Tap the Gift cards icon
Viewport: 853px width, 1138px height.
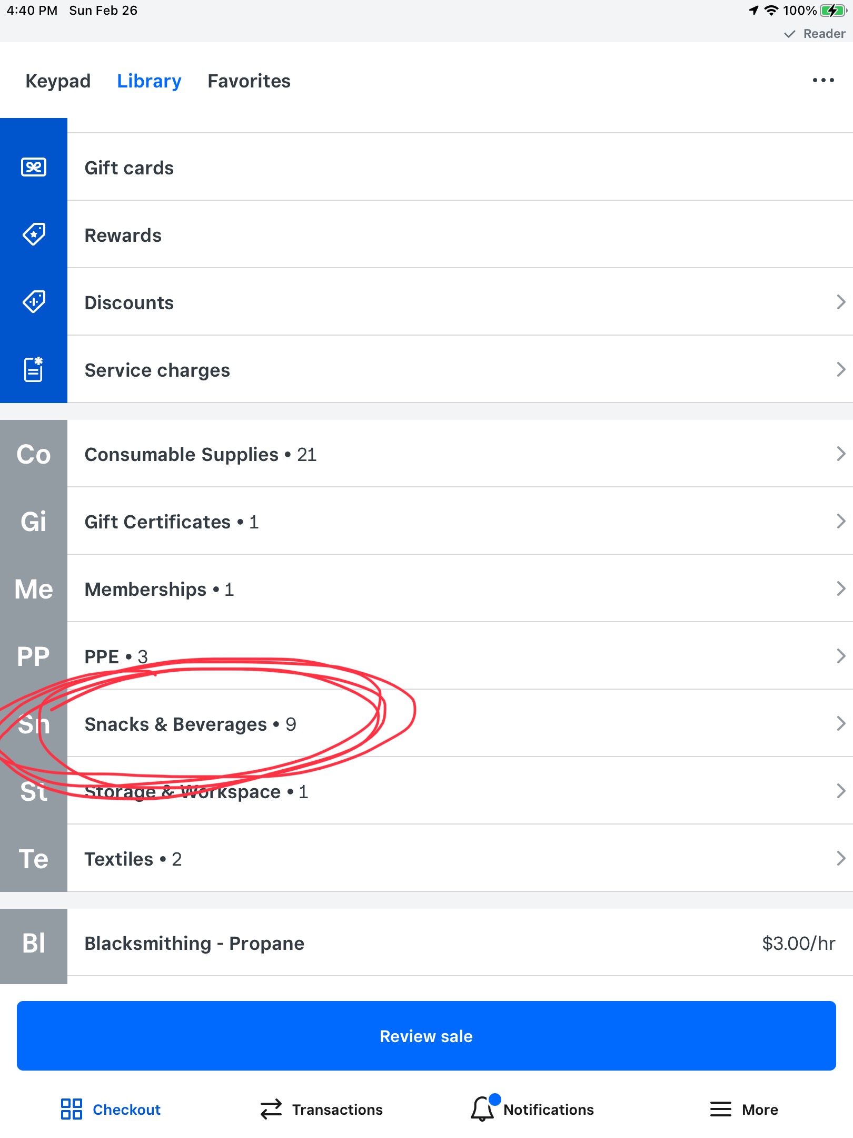(x=34, y=167)
